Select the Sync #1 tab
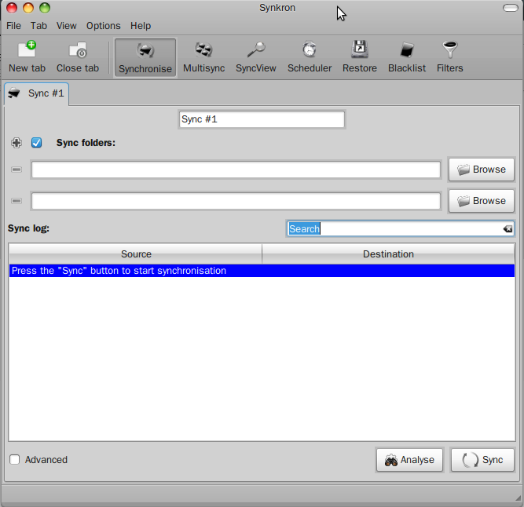The width and height of the screenshot is (524, 507). pos(37,93)
